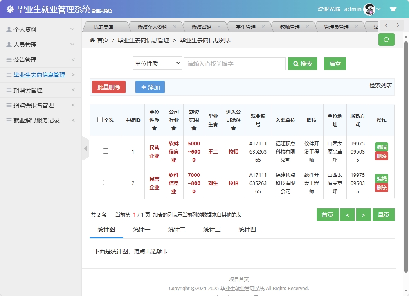Image resolution: width=409 pixels, height=296 pixels.
Task: Click the system logo icon beside the title
Action: 10,9
